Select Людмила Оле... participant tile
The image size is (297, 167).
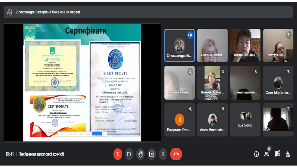pyautogui.click(x=180, y=120)
